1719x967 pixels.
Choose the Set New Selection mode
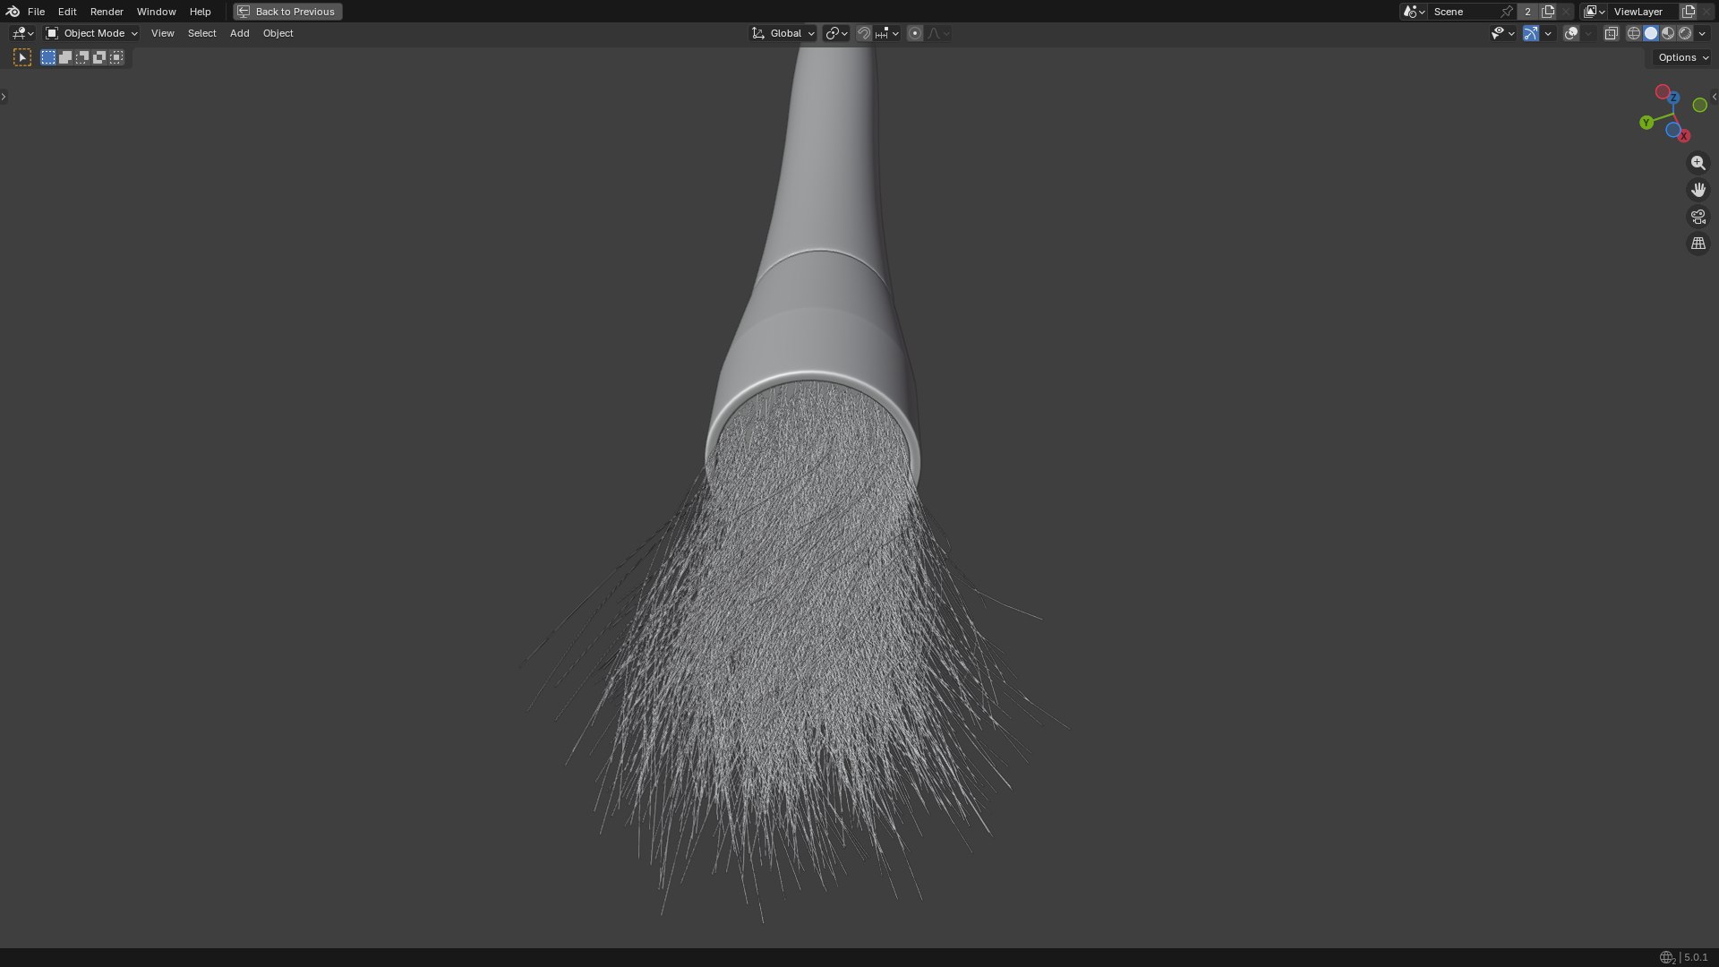coord(48,57)
